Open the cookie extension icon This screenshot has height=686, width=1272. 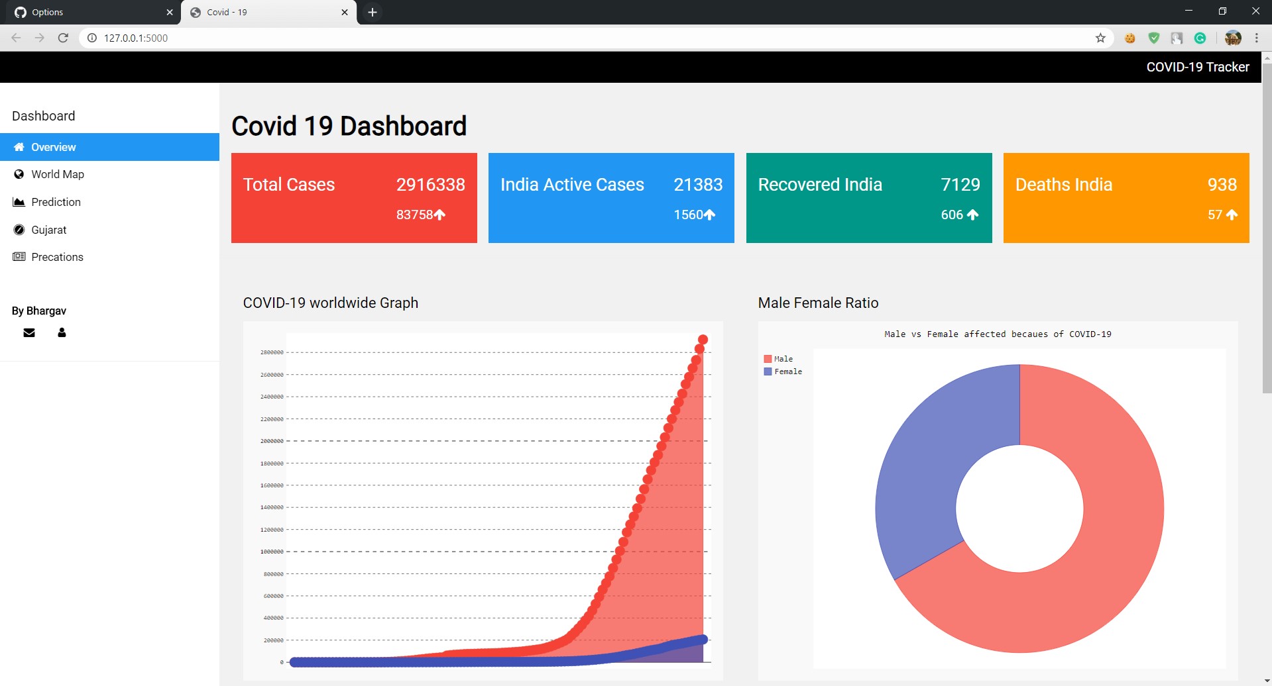[1130, 38]
